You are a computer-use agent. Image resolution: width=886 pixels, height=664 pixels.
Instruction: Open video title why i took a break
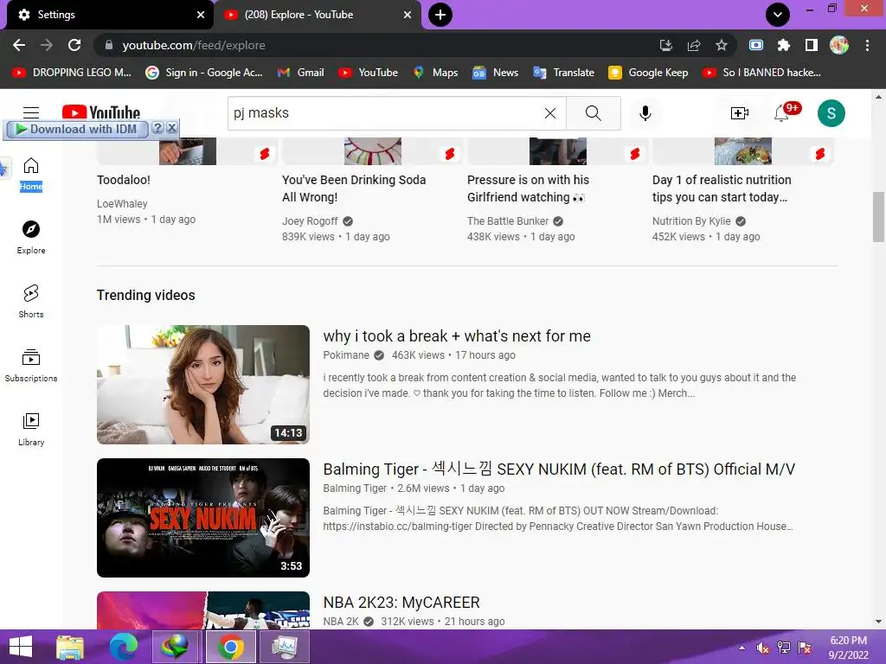pyautogui.click(x=457, y=336)
